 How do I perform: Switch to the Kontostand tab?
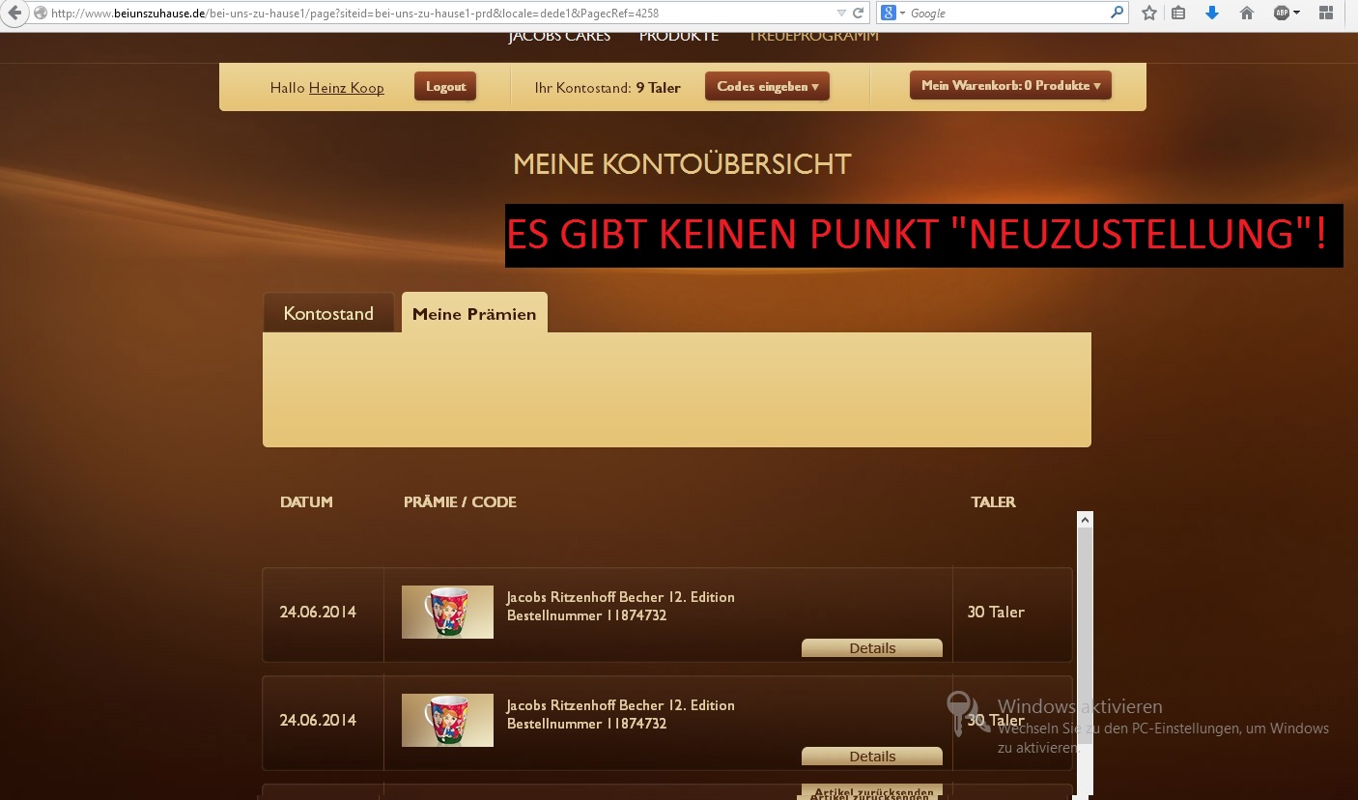[x=328, y=313]
